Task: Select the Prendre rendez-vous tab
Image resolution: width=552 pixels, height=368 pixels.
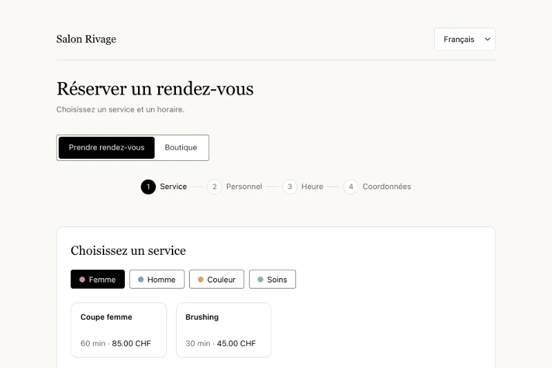Action: pyautogui.click(x=107, y=148)
